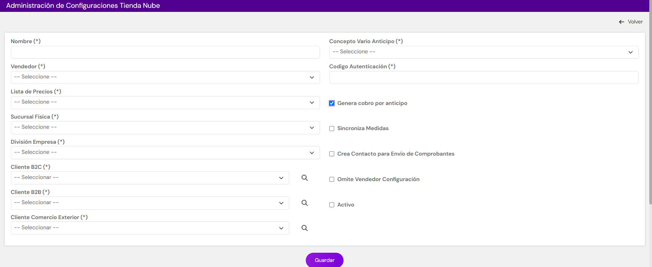Open the Cliente Comercio Exterior dropdown

[x=150, y=228]
